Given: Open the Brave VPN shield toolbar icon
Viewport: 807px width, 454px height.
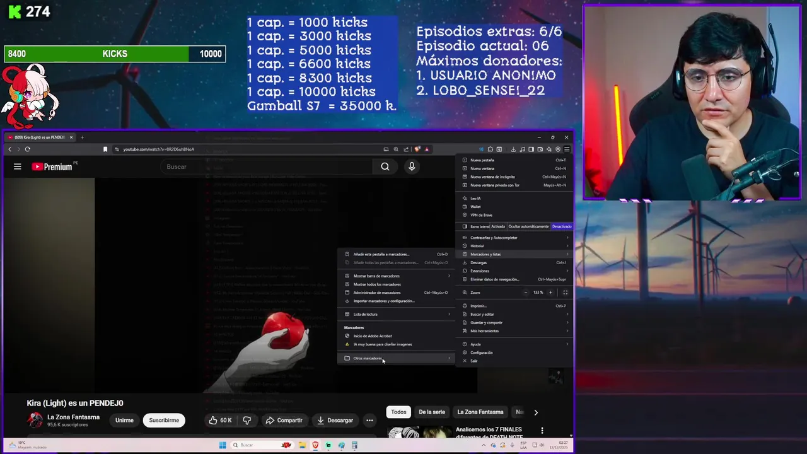Looking at the screenshot, I should click(558, 149).
